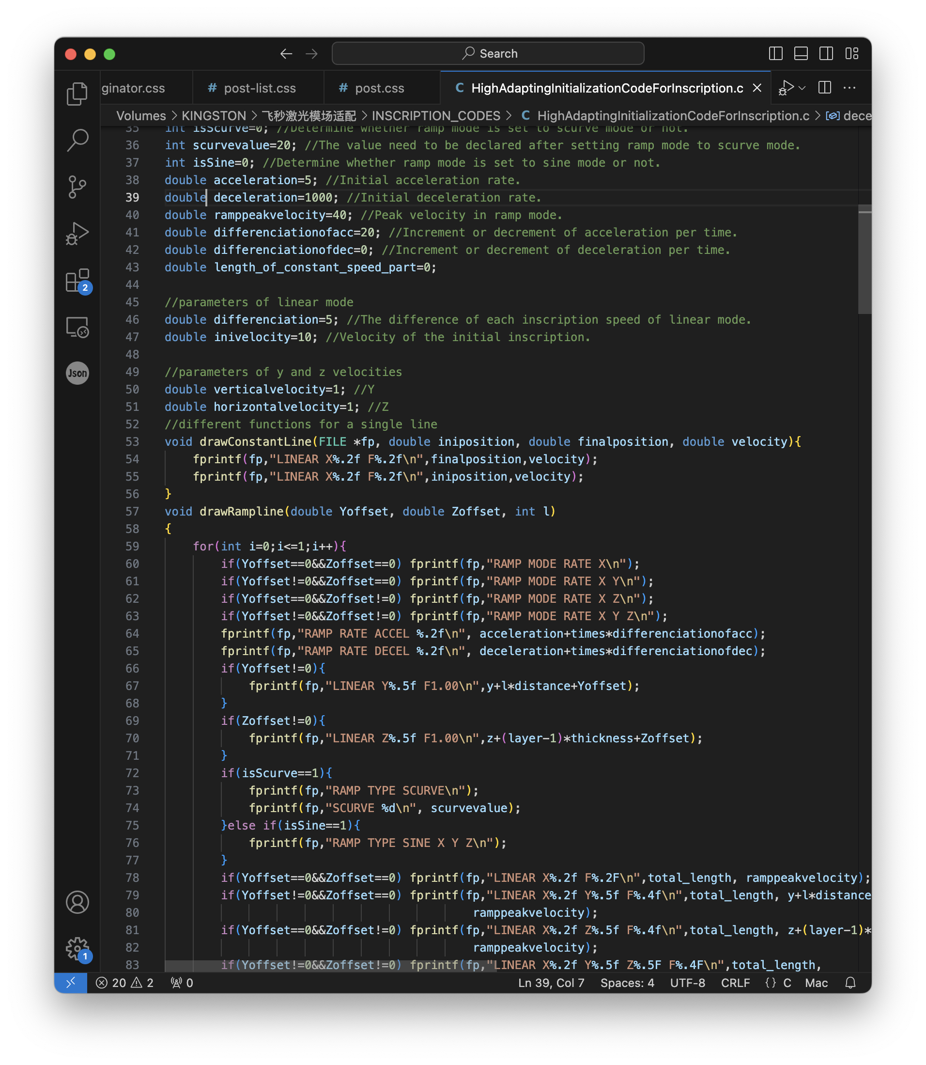Open the Json extension panel
Image resolution: width=926 pixels, height=1065 pixels.
click(x=77, y=373)
